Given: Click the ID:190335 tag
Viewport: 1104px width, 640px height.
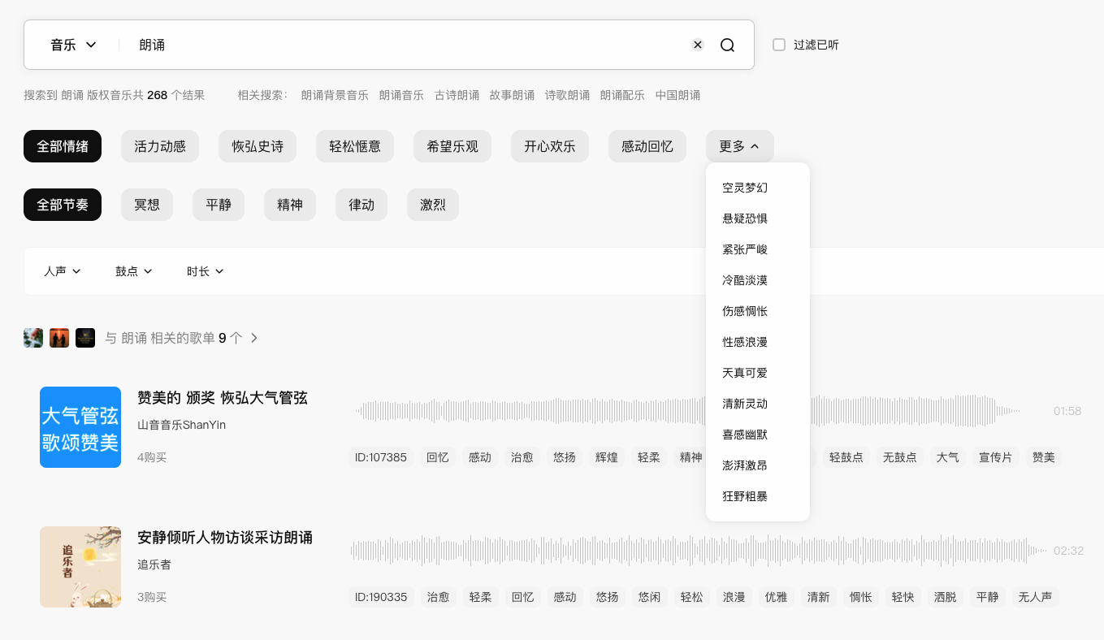Looking at the screenshot, I should 381,597.
